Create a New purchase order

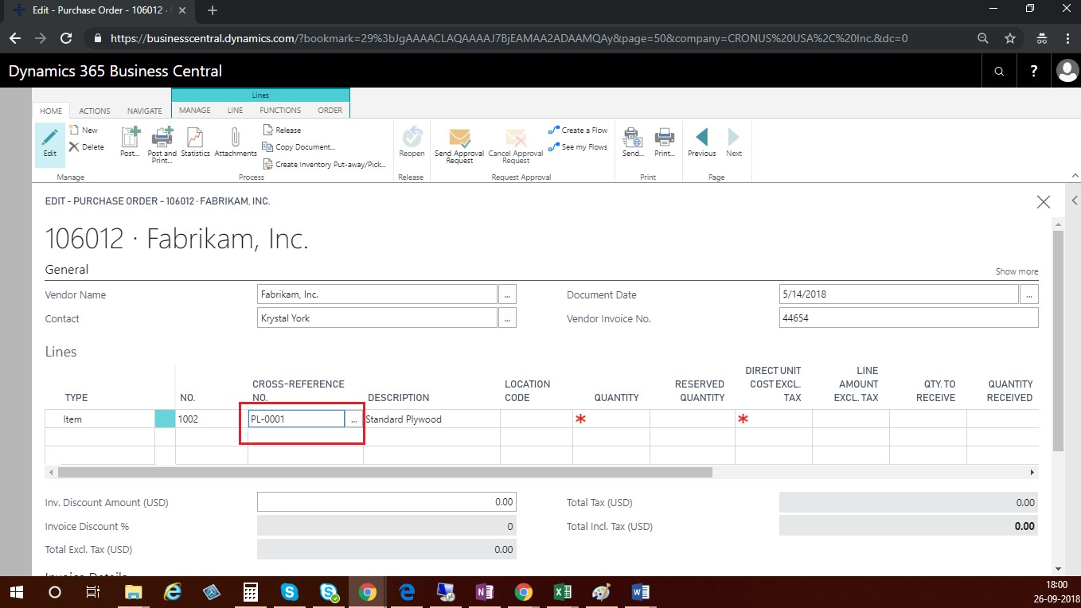point(84,131)
